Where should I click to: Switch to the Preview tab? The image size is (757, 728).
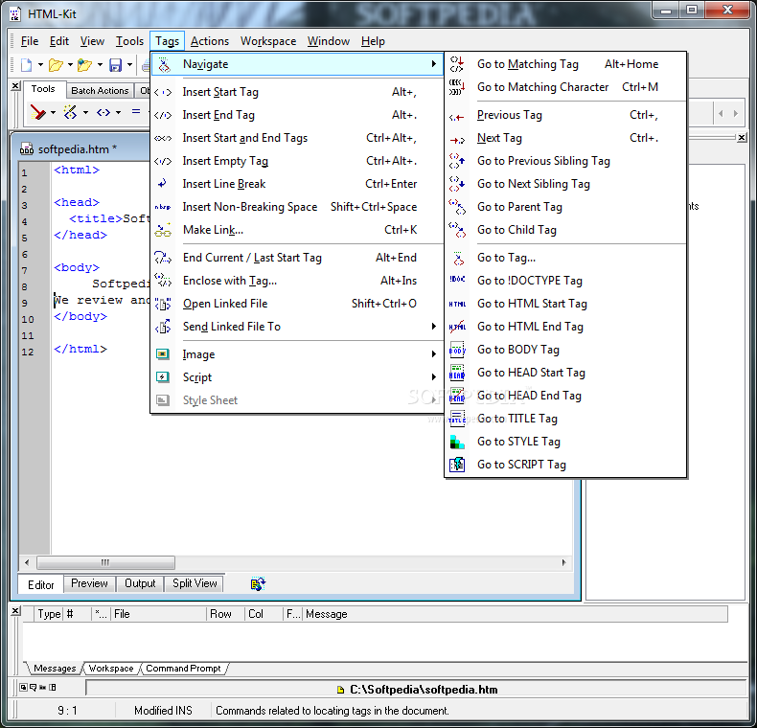[x=89, y=583]
